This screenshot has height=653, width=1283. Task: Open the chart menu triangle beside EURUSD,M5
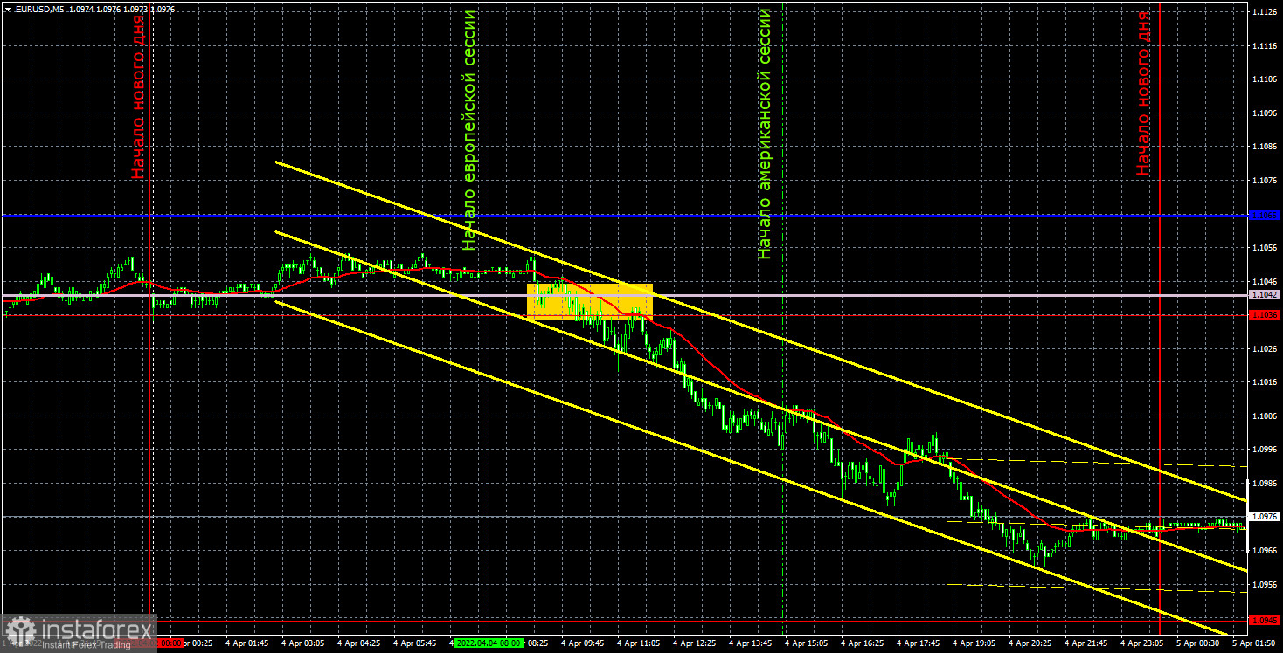click(x=8, y=8)
